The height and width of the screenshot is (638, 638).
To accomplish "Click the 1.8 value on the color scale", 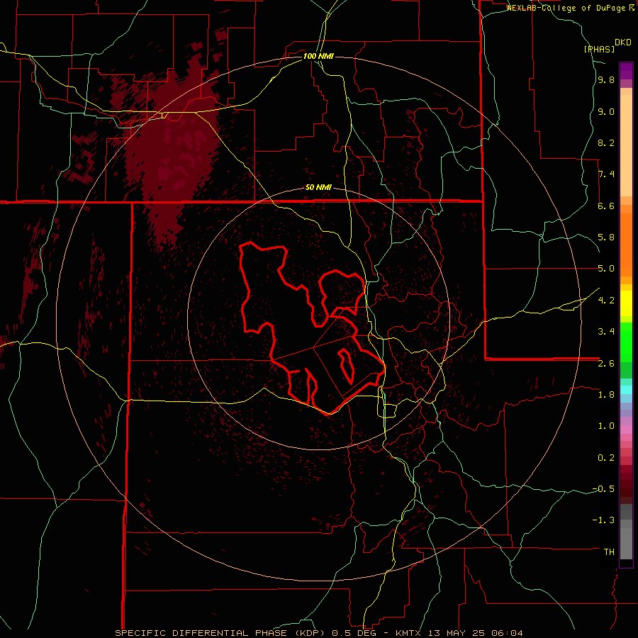I will [606, 394].
